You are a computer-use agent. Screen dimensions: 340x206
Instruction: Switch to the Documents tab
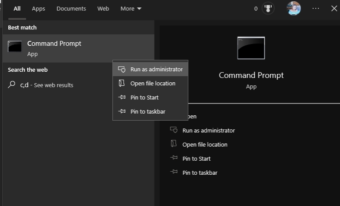coord(71,8)
